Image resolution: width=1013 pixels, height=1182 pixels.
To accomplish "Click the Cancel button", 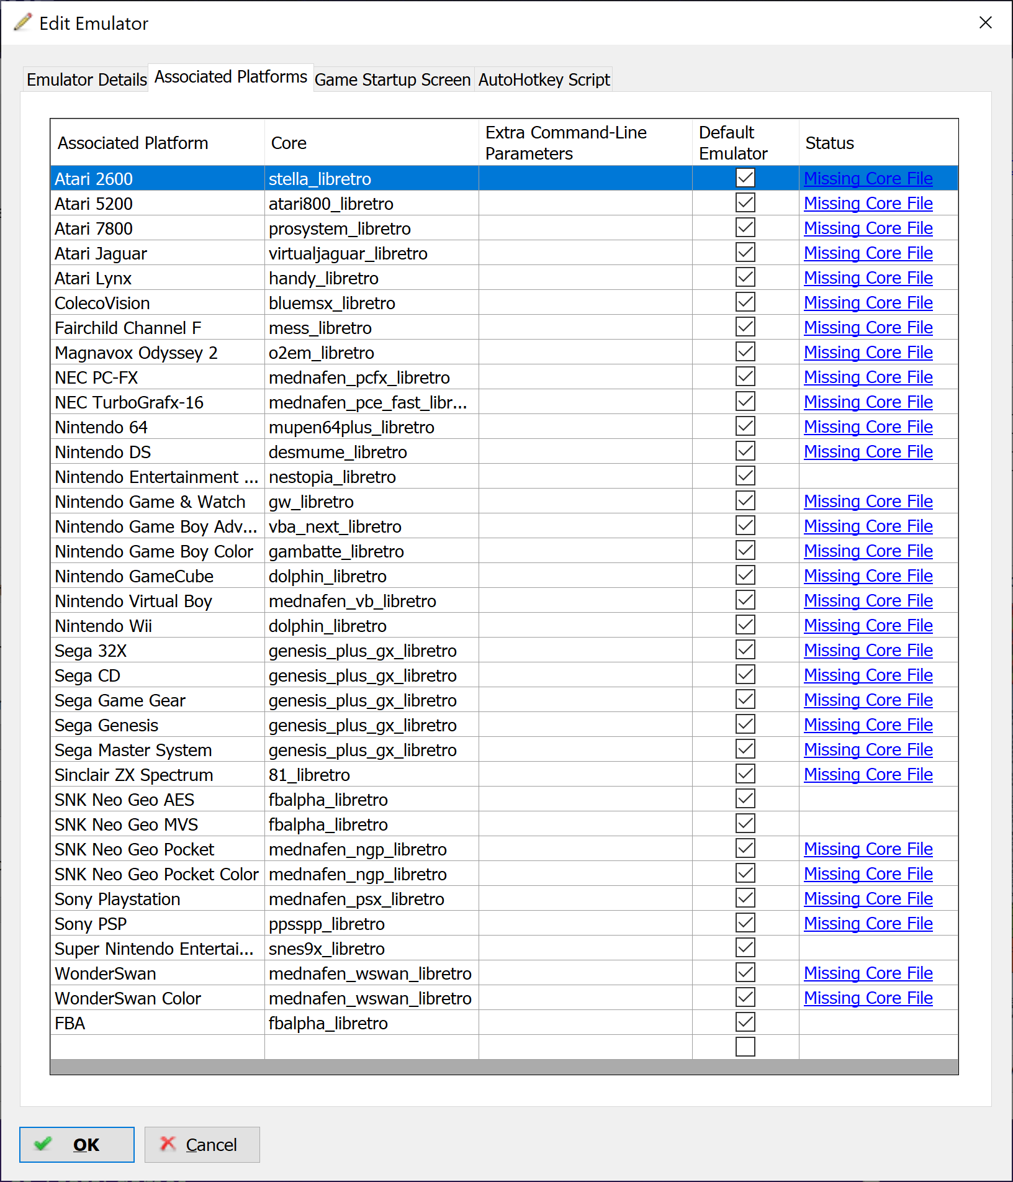I will pos(202,1144).
